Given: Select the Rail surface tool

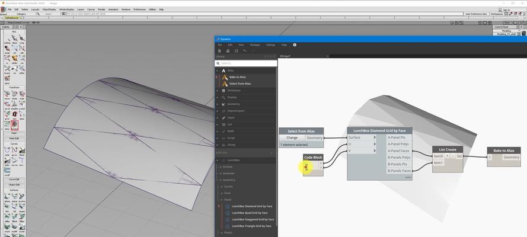Looking at the screenshot, I should (14, 207).
